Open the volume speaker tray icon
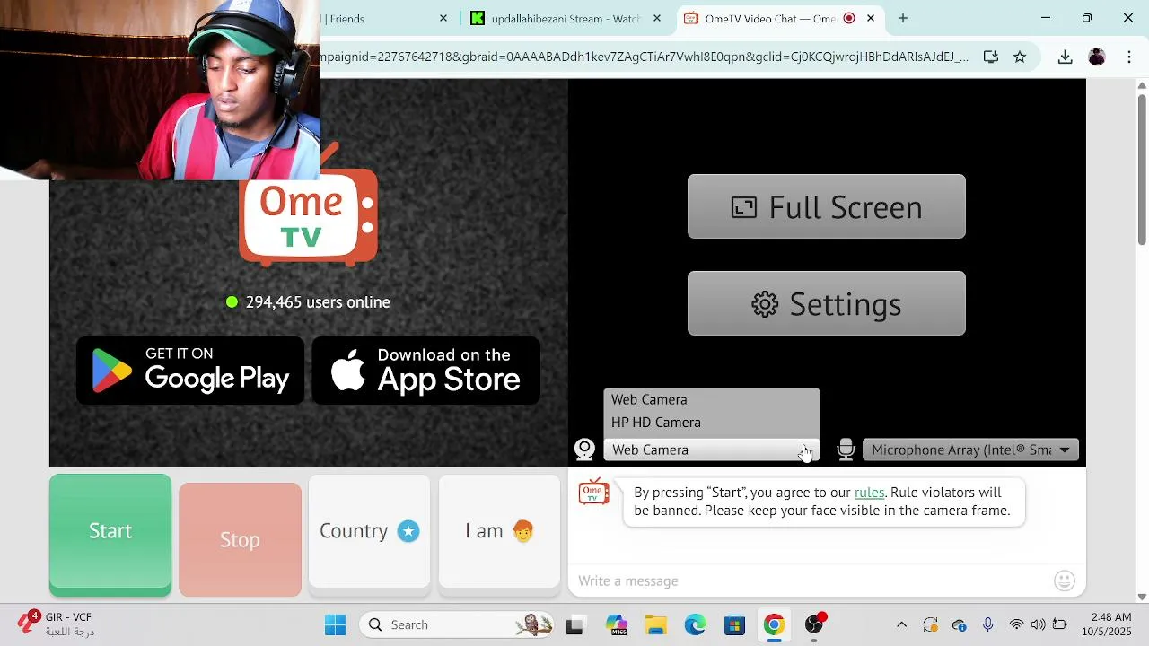 (1038, 624)
